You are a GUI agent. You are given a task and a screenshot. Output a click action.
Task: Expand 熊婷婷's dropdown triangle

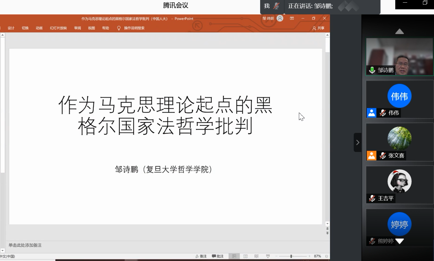click(400, 241)
